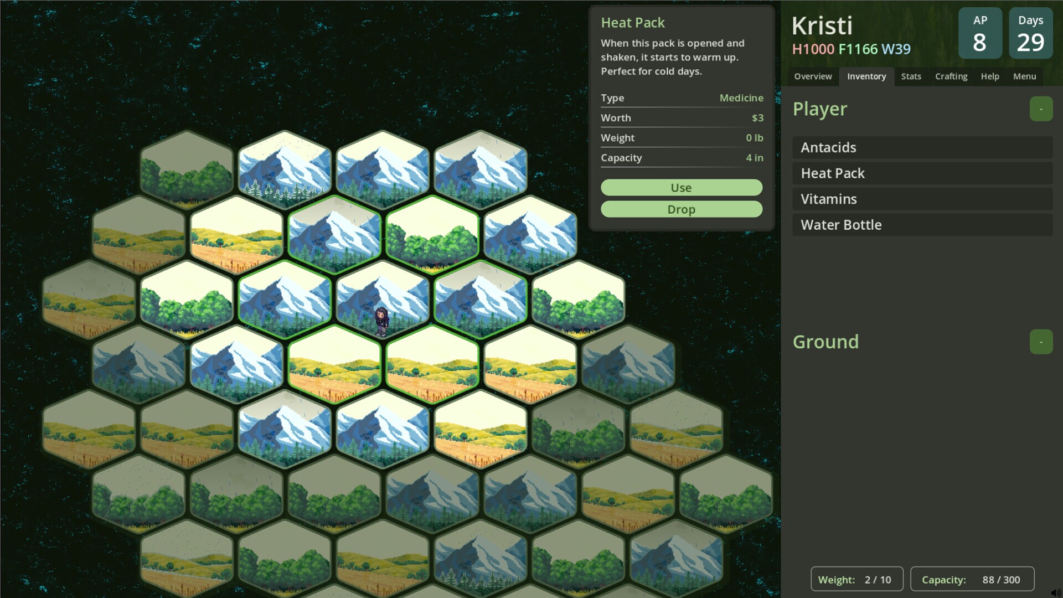Open the Crafting tab

951,76
